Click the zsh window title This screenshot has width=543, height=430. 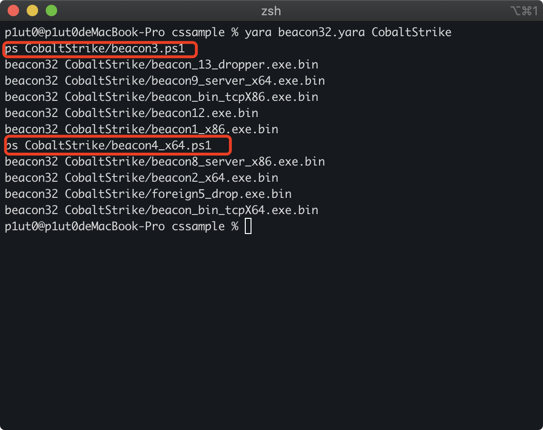coord(271,11)
